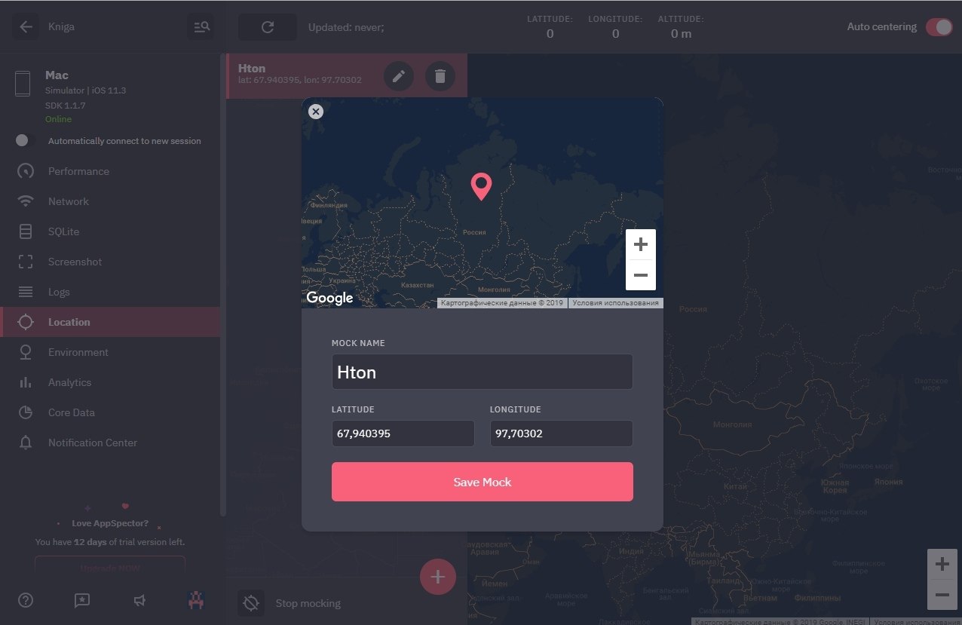Click the Longitude input field
This screenshot has height=625, width=962.
[x=561, y=434]
